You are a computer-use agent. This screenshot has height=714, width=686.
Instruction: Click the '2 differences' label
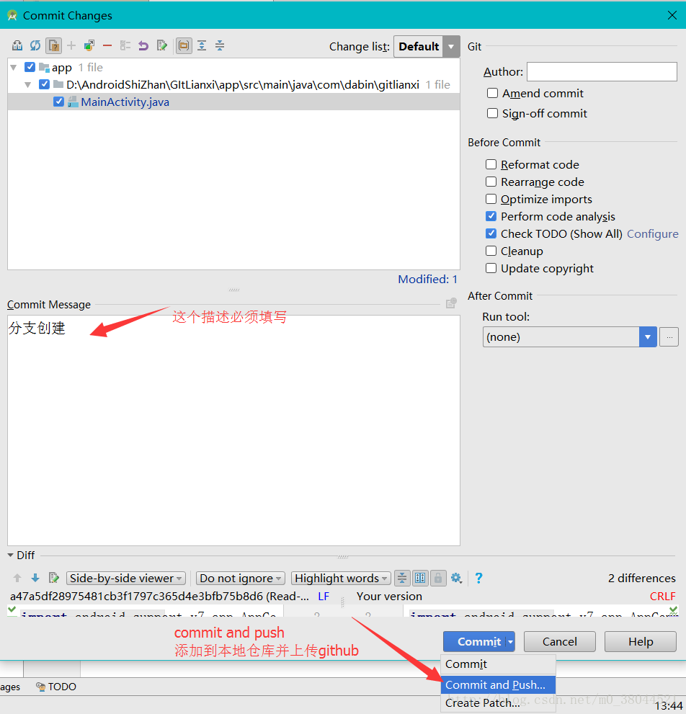(642, 578)
